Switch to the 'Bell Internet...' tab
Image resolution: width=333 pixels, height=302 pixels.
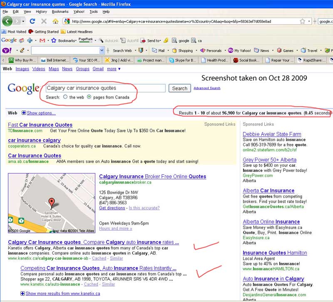pos(55,60)
